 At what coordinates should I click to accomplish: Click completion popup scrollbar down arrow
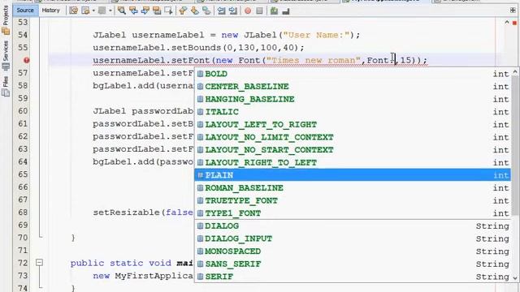pyautogui.click(x=515, y=277)
